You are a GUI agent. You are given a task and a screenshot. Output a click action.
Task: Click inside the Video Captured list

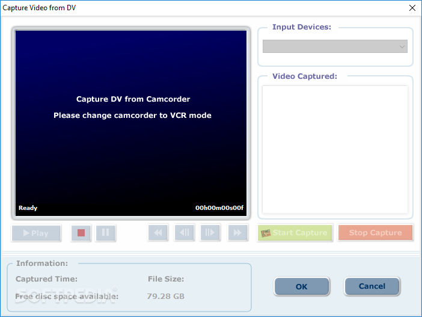[335, 150]
